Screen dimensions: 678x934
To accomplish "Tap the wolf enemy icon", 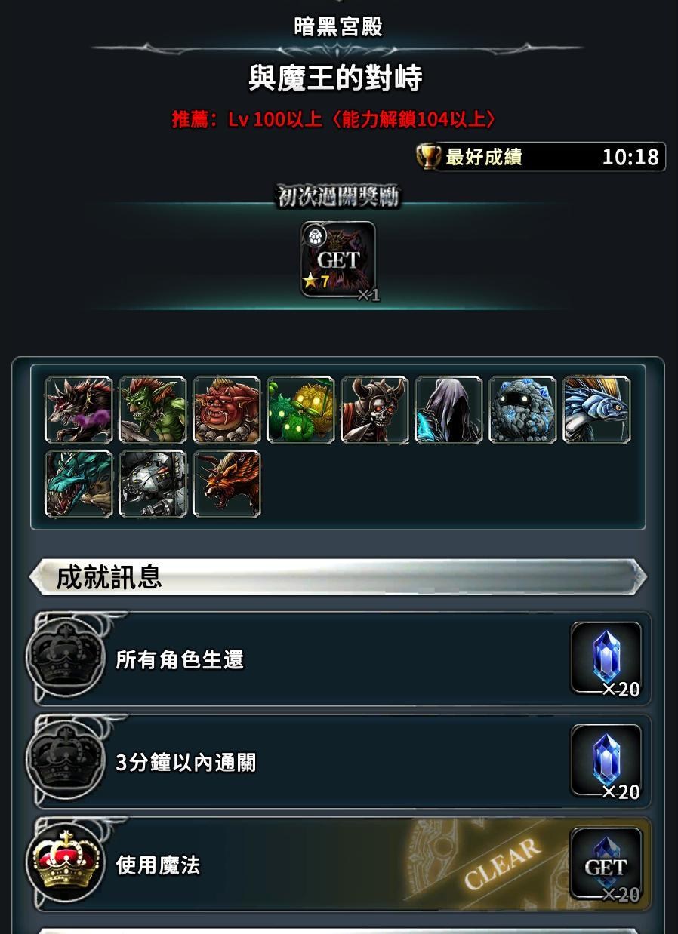I will 79,410.
